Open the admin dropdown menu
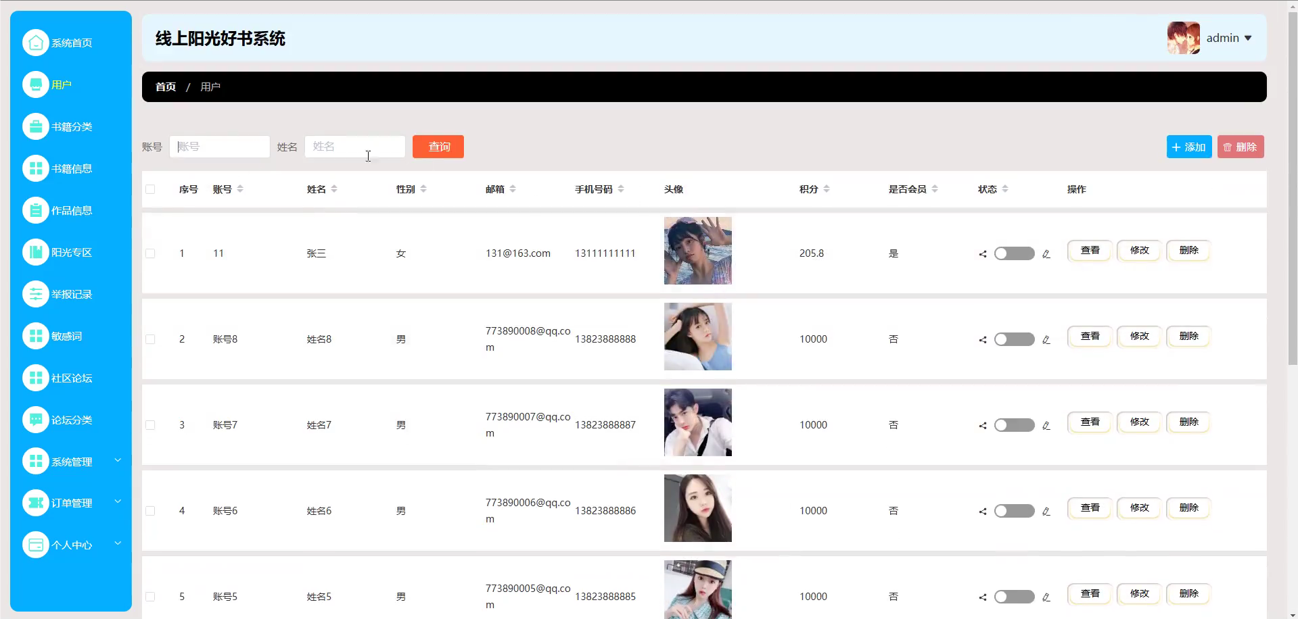Image resolution: width=1298 pixels, height=619 pixels. point(1229,38)
